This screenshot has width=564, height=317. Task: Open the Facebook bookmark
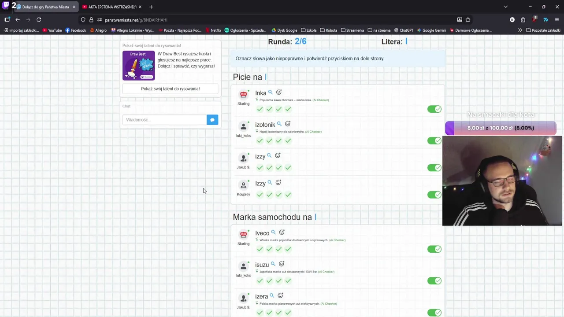coord(76,30)
